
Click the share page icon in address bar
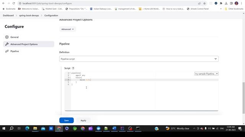[x=199, y=3]
